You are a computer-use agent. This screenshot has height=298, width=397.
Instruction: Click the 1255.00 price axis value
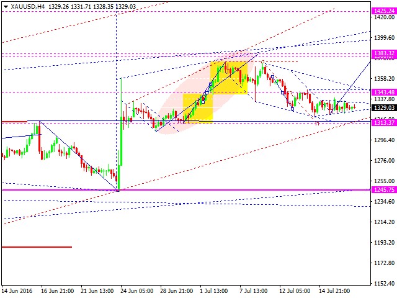[384, 181]
